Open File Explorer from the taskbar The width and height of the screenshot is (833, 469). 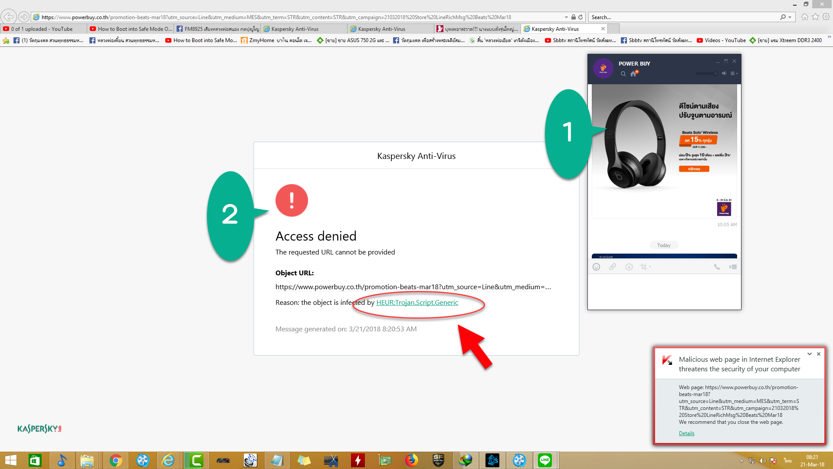pos(87,460)
